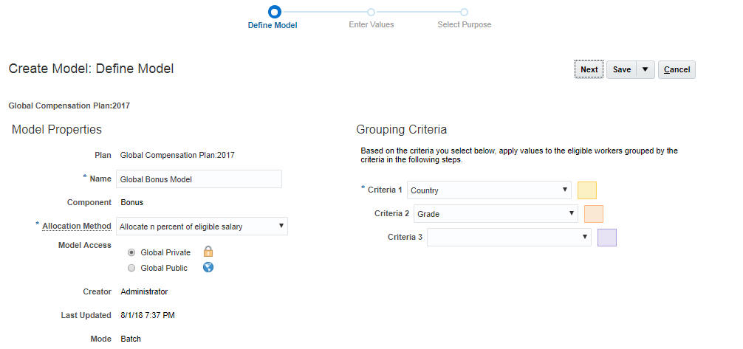Click the Select Purpose step circle marker

465,12
